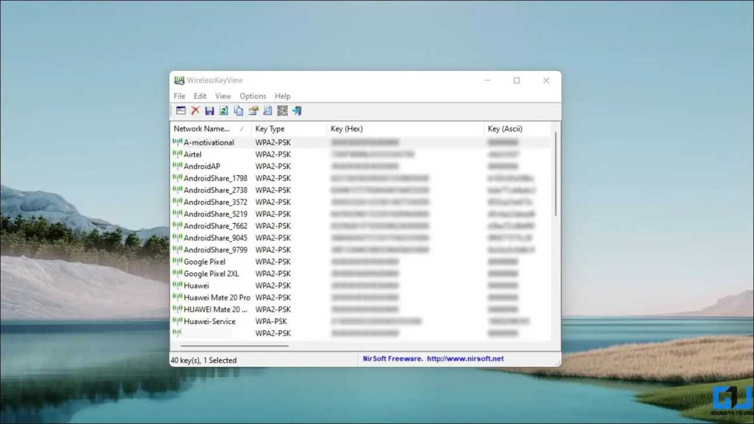The height and width of the screenshot is (424, 754).
Task: Open the File menu
Action: point(179,96)
